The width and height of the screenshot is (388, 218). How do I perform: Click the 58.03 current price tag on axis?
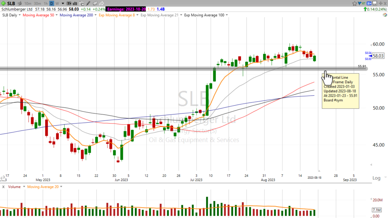pos(378,56)
